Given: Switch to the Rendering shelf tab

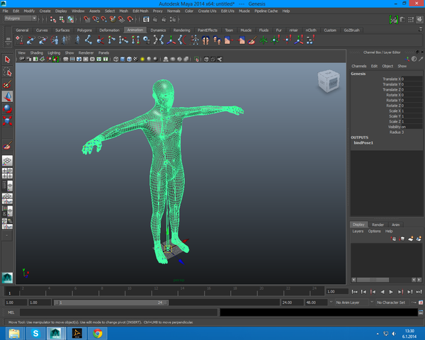Looking at the screenshot, I should pyautogui.click(x=181, y=30).
